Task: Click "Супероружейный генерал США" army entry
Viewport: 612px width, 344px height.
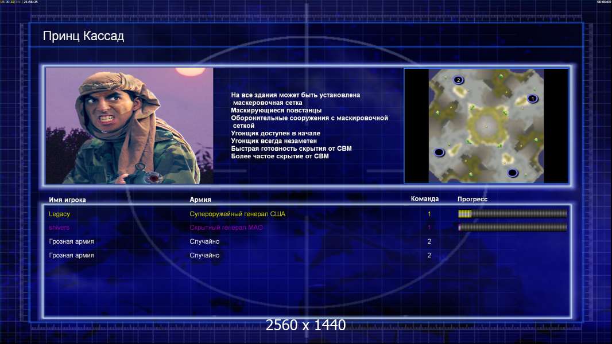Action: (237, 214)
